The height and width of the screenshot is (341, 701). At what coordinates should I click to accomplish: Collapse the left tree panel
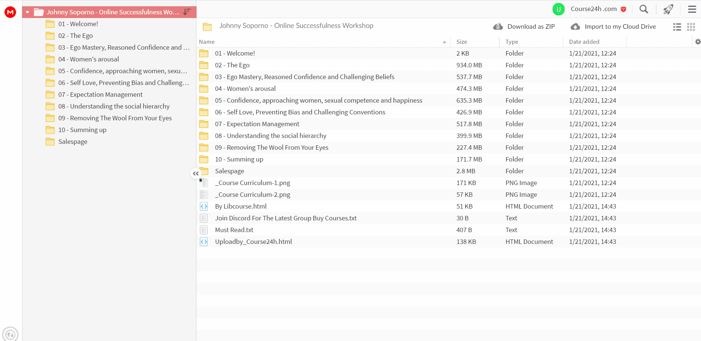pyautogui.click(x=196, y=173)
